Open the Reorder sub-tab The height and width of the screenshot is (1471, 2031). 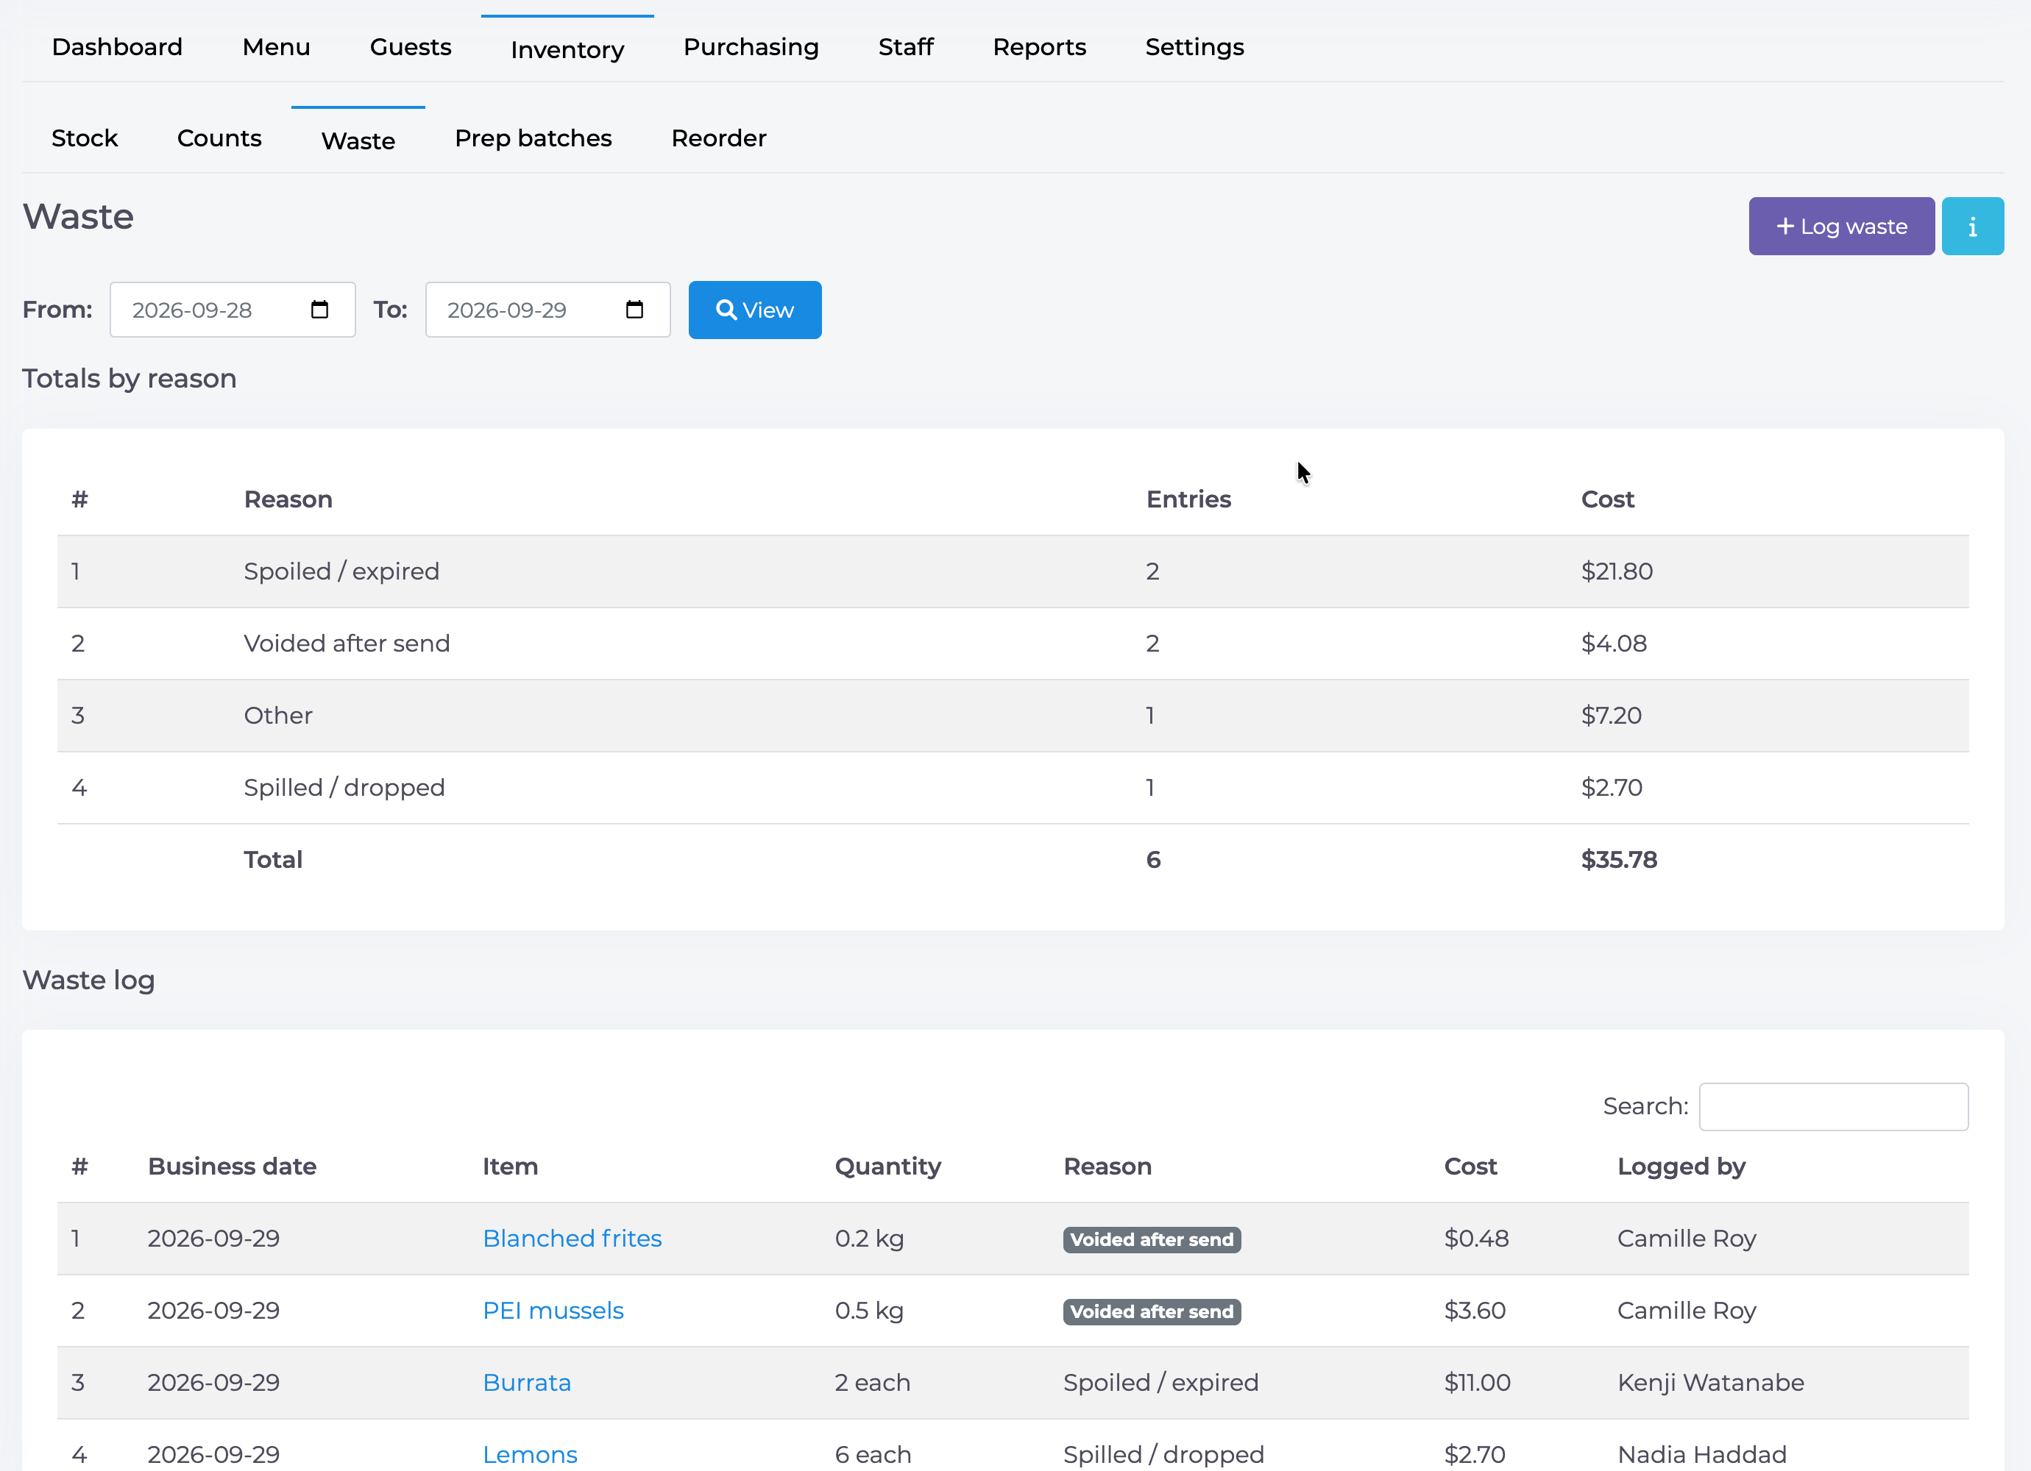tap(719, 139)
